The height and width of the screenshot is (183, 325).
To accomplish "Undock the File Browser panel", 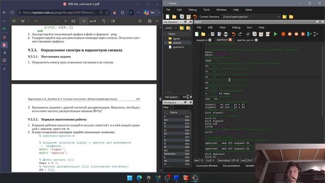I will click(185, 22).
